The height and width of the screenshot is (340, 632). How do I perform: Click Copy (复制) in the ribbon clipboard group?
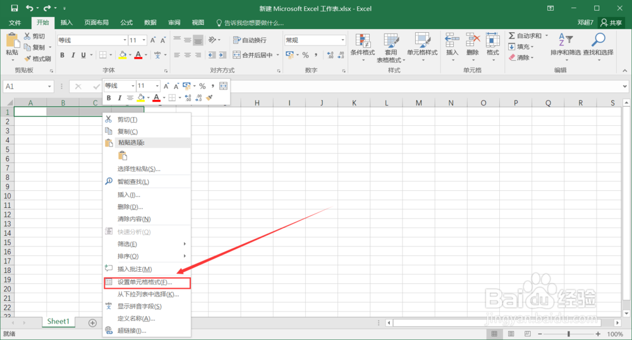[x=35, y=47]
